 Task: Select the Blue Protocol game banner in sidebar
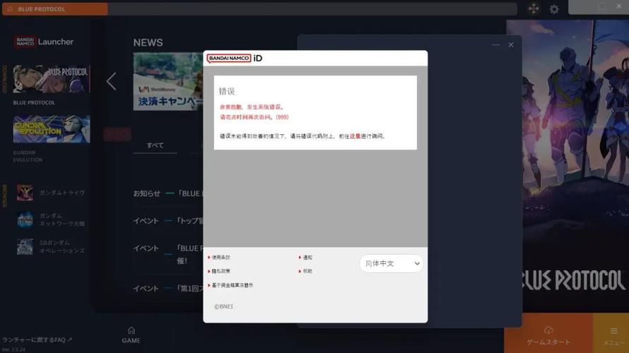click(x=52, y=79)
